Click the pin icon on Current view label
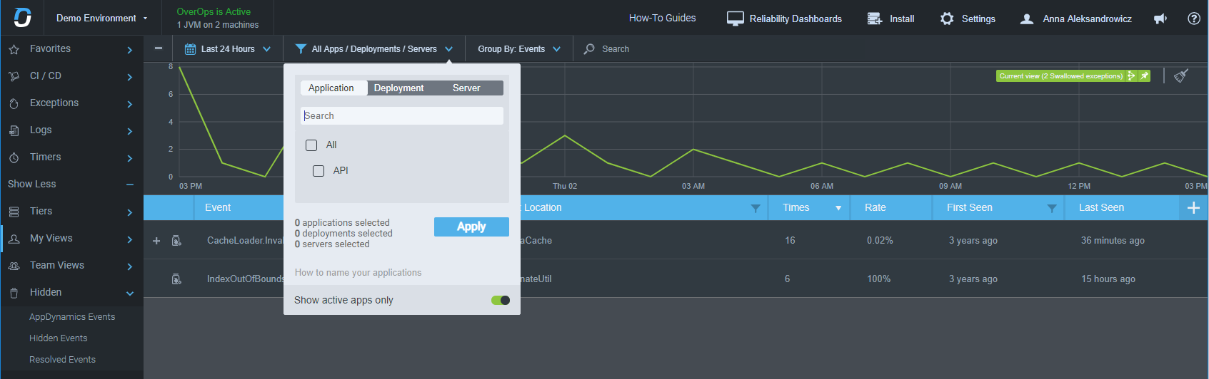 pyautogui.click(x=1144, y=76)
